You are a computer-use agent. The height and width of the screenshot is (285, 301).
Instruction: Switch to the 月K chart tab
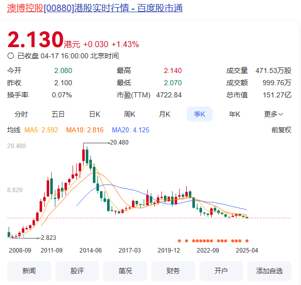pyautogui.click(x=164, y=114)
